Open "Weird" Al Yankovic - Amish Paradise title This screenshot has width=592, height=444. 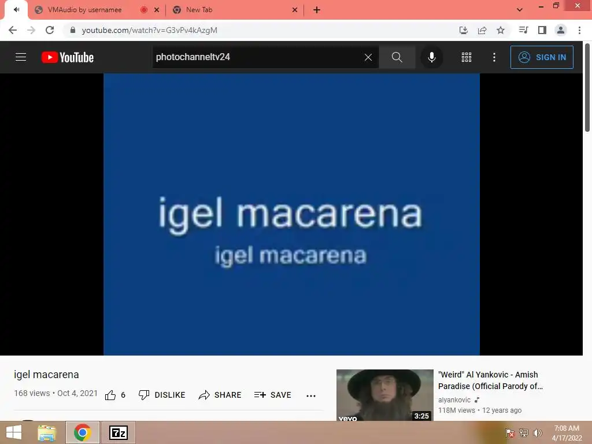[x=490, y=380]
